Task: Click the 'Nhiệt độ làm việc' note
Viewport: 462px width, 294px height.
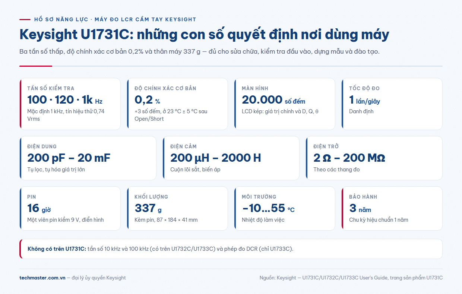Action: (x=263, y=220)
